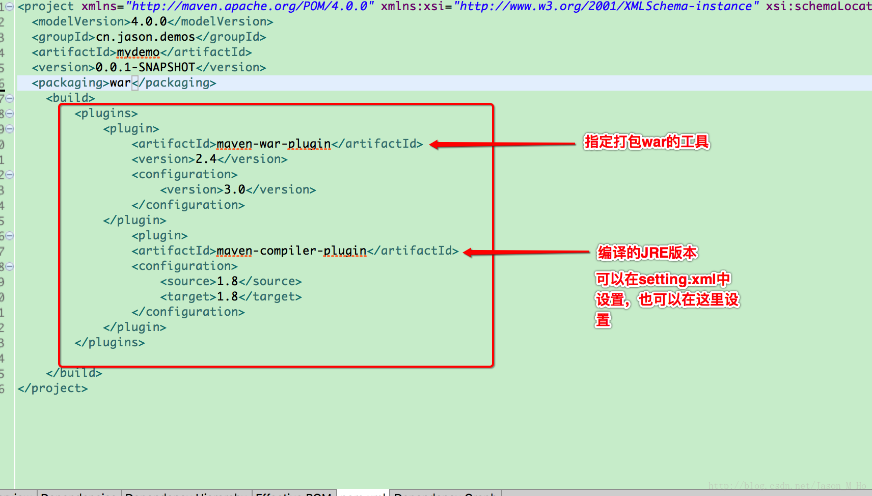Click the configuration version value 3.0
This screenshot has width=872, height=496.
[235, 190]
